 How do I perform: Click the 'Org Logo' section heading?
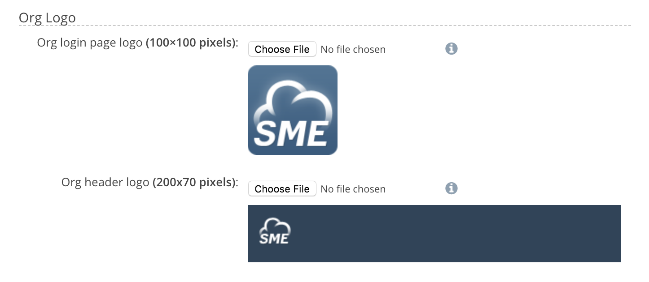point(47,18)
